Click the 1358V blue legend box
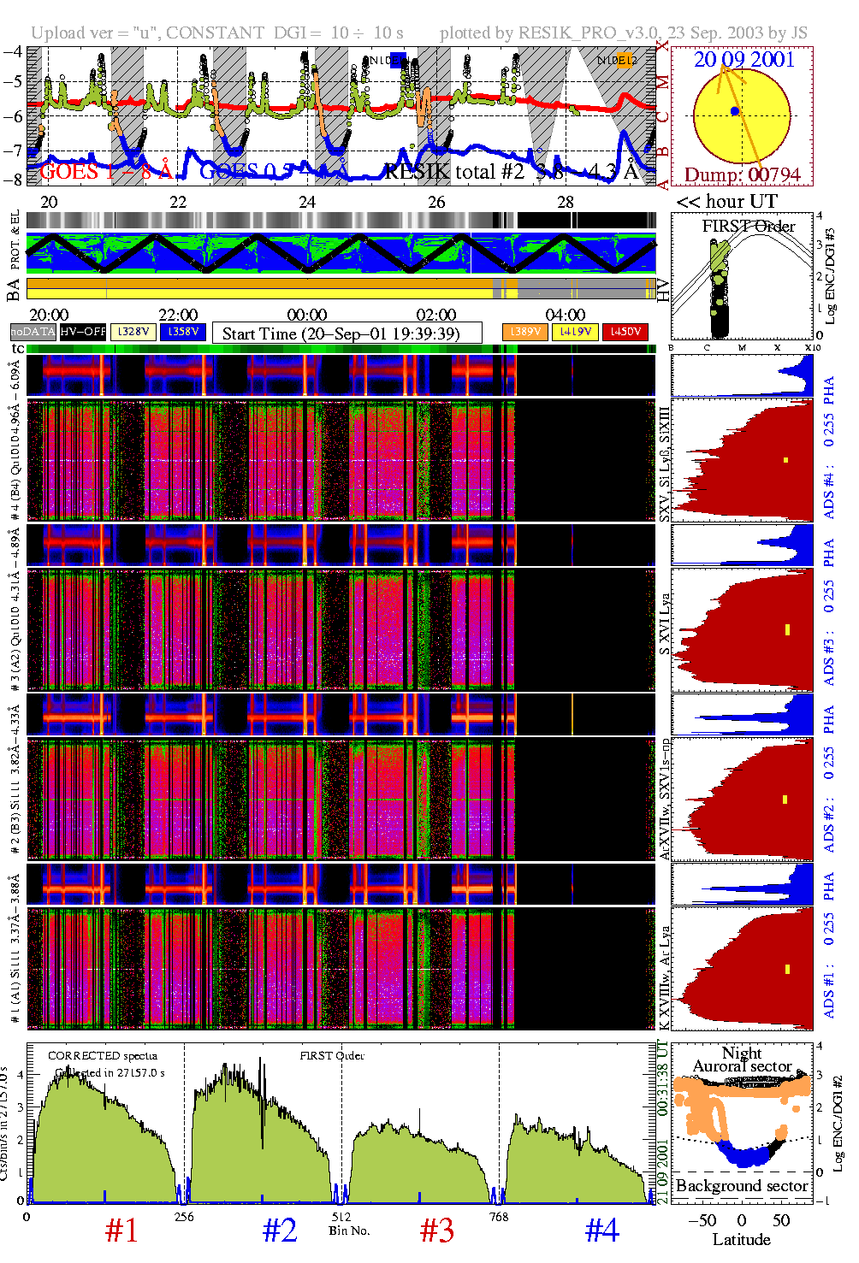 pos(183,332)
